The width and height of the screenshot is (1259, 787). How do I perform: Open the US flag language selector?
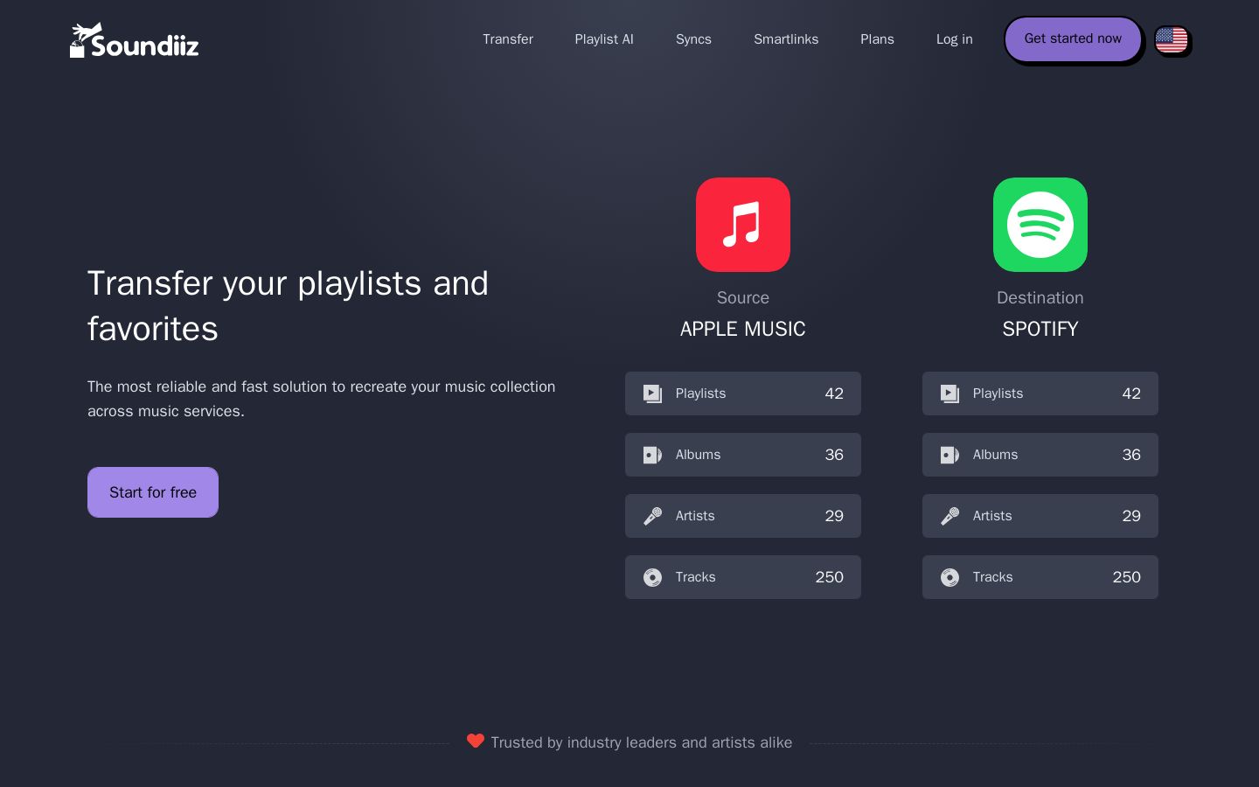coord(1172,39)
